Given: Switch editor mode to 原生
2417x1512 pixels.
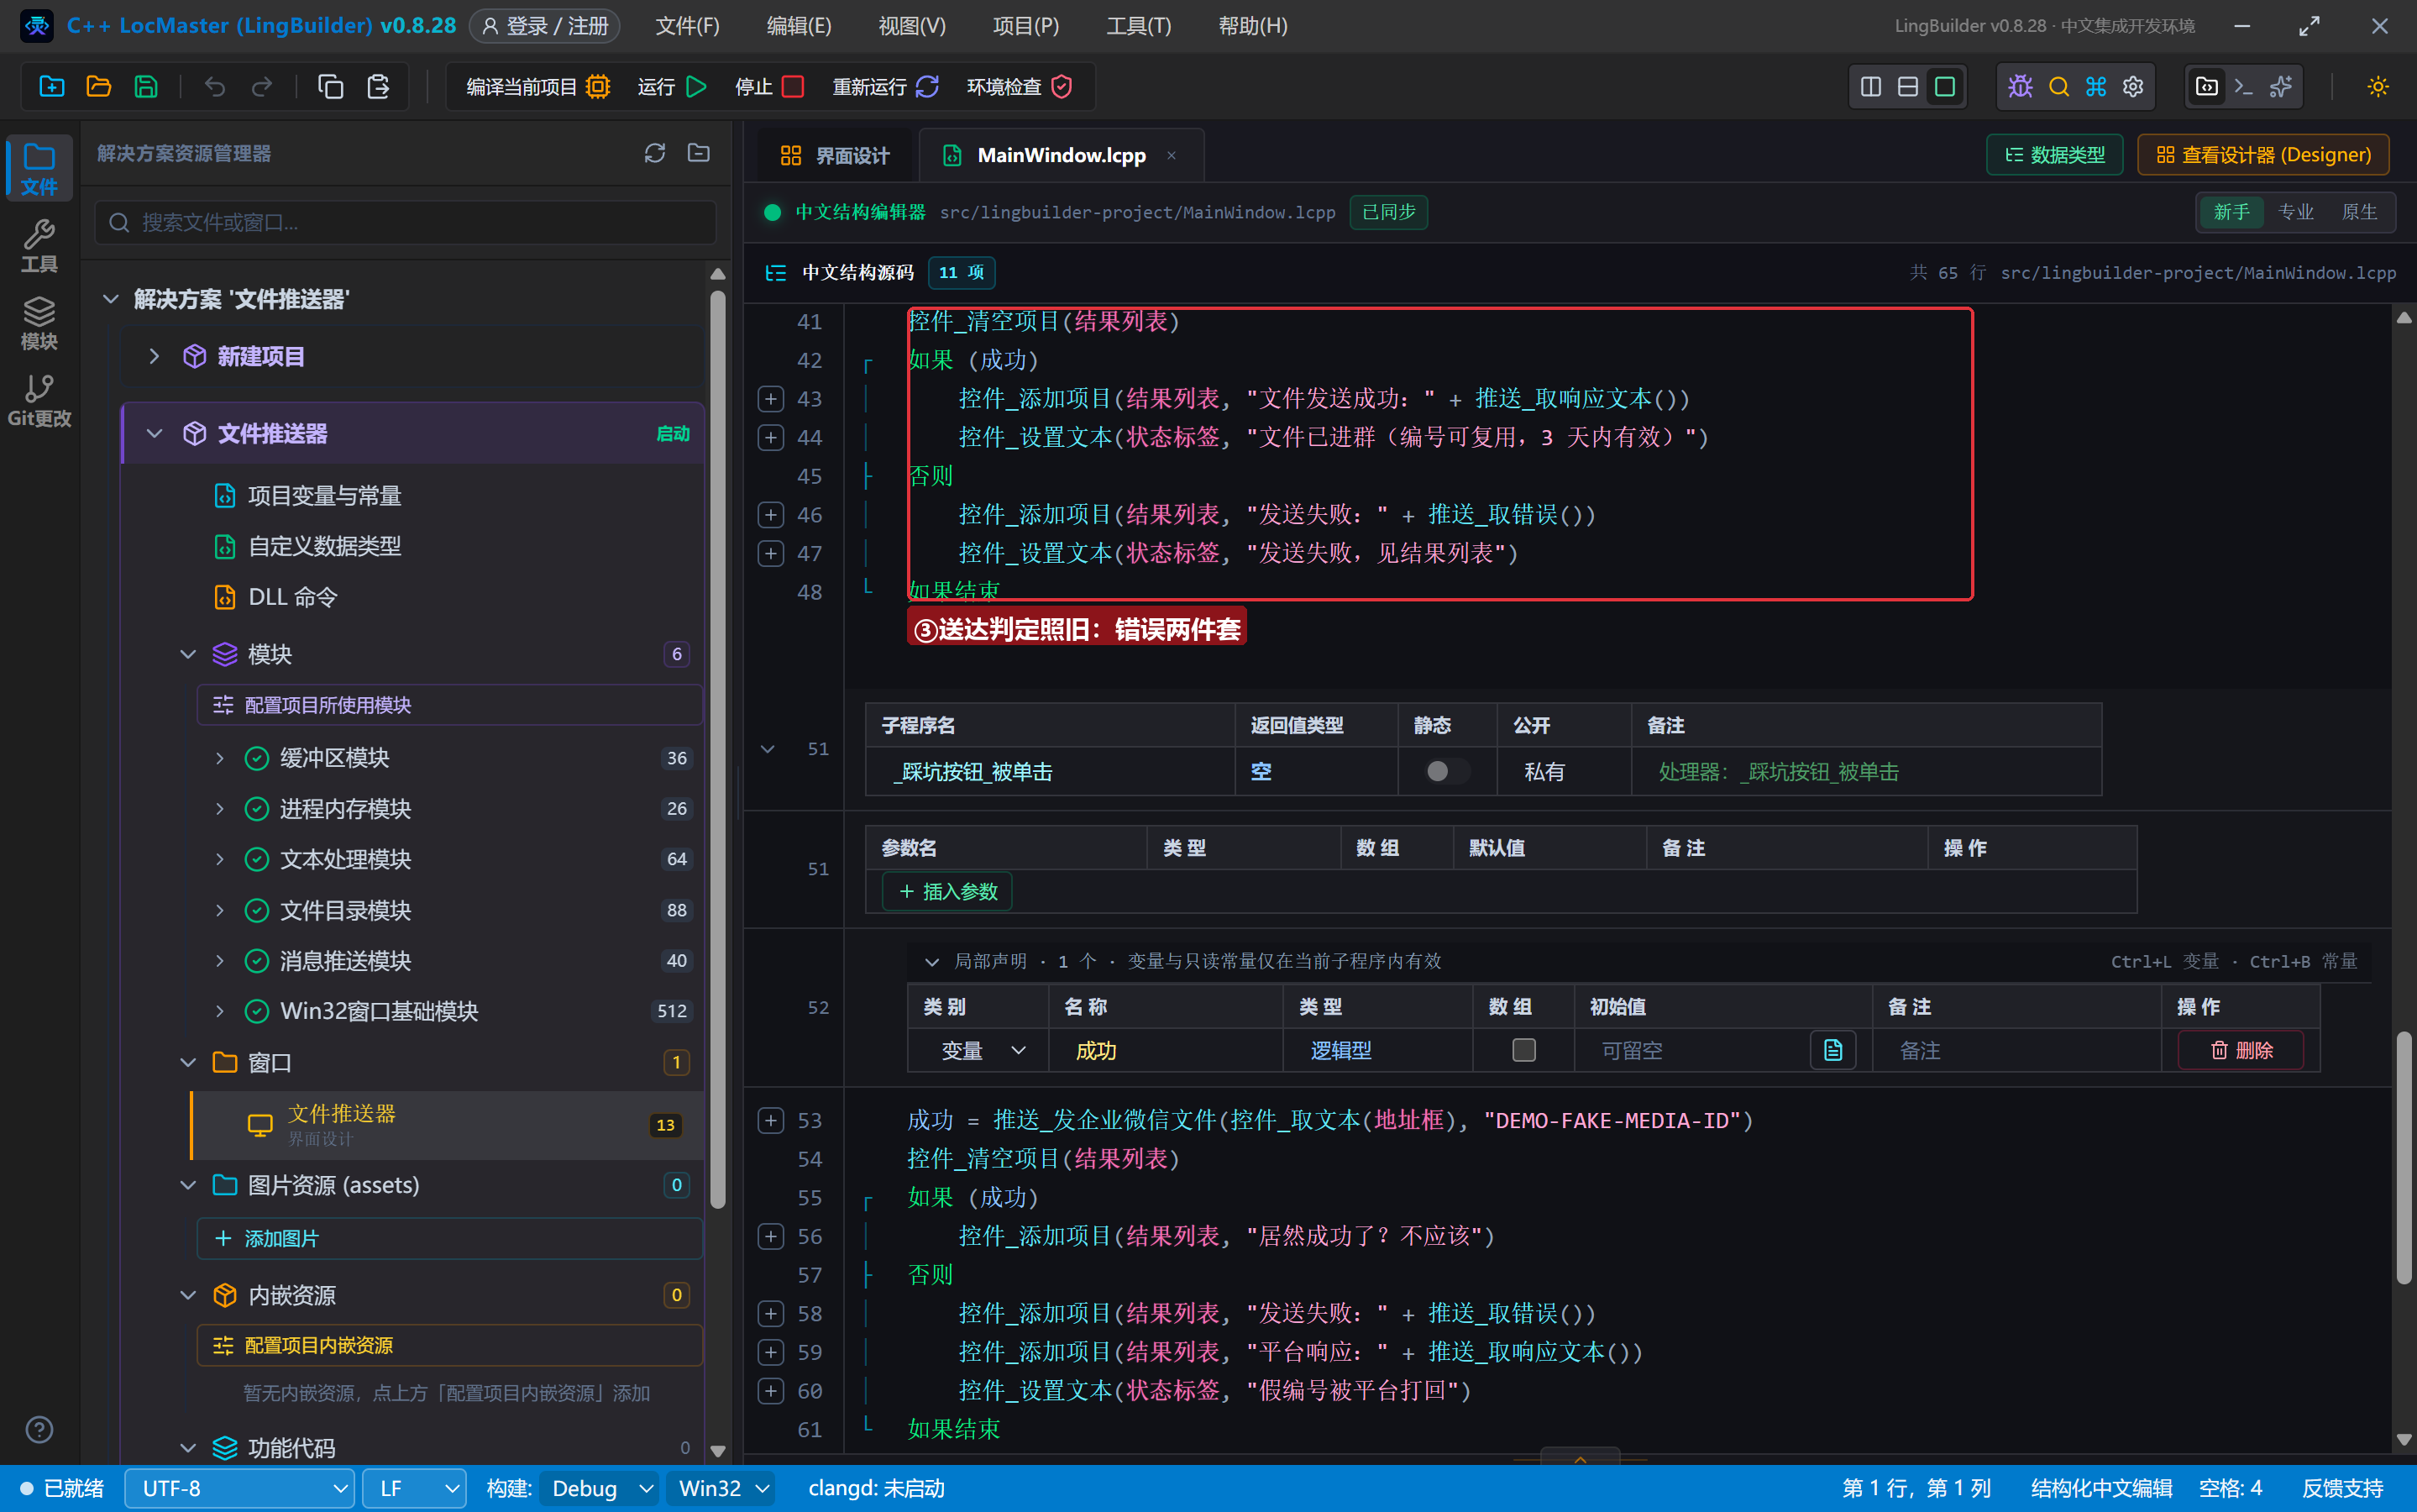Looking at the screenshot, I should [x=2360, y=212].
